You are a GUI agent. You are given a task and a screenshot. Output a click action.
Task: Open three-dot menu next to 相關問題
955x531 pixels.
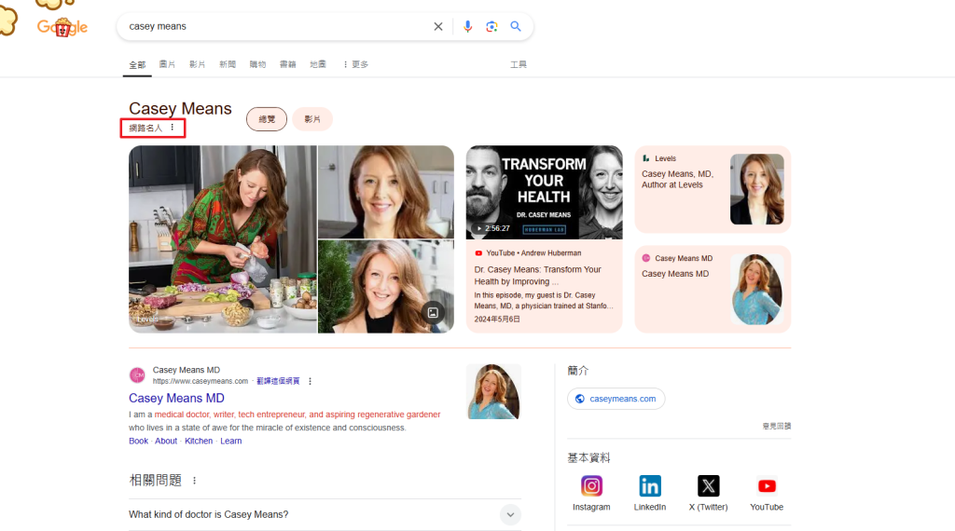click(x=195, y=481)
